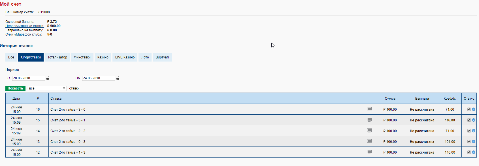Follow the Очки «Марафон клуб» link
The width and height of the screenshot is (479, 166).
pos(24,34)
